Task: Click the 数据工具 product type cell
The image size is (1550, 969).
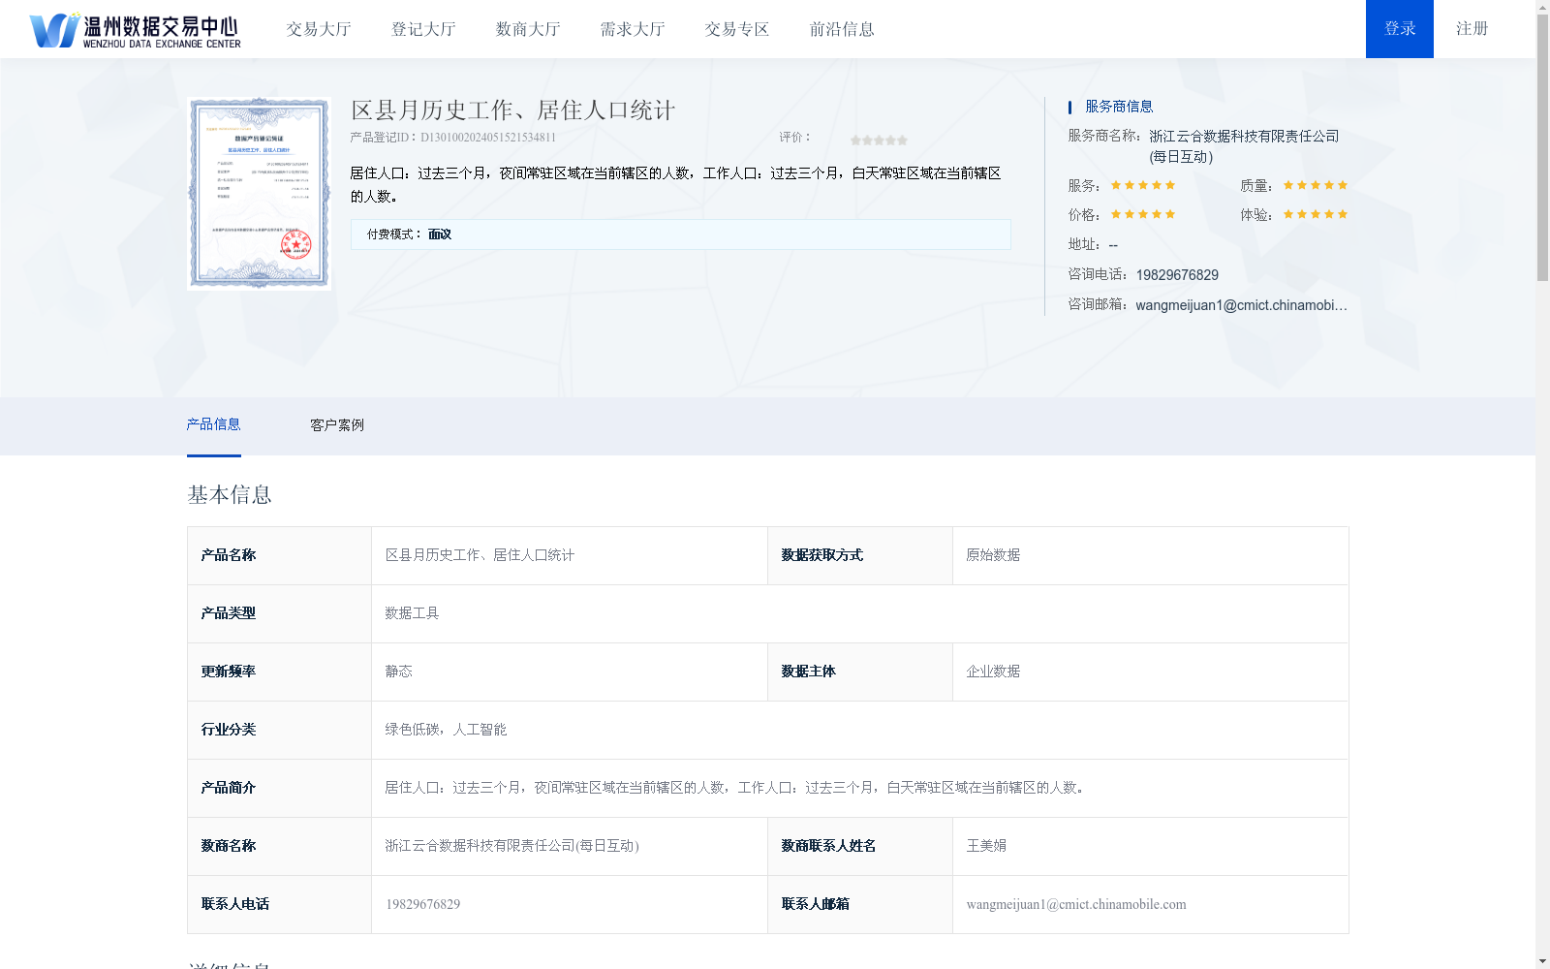Action: tap(859, 613)
